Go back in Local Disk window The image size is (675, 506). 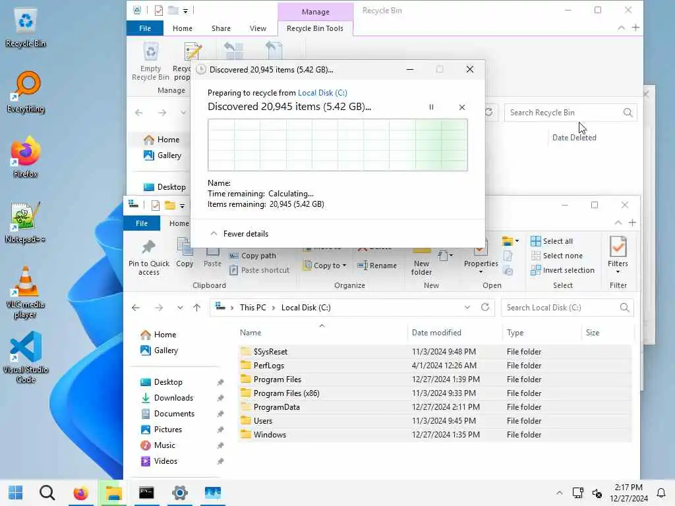point(136,308)
